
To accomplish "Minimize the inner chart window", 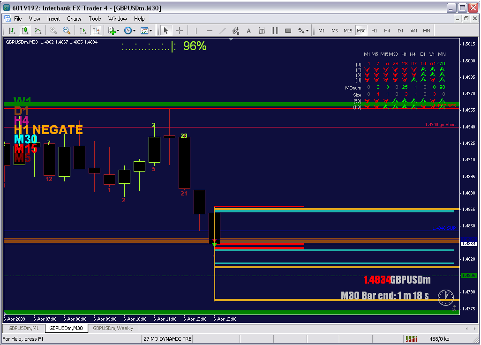I will pyautogui.click(x=458, y=18).
